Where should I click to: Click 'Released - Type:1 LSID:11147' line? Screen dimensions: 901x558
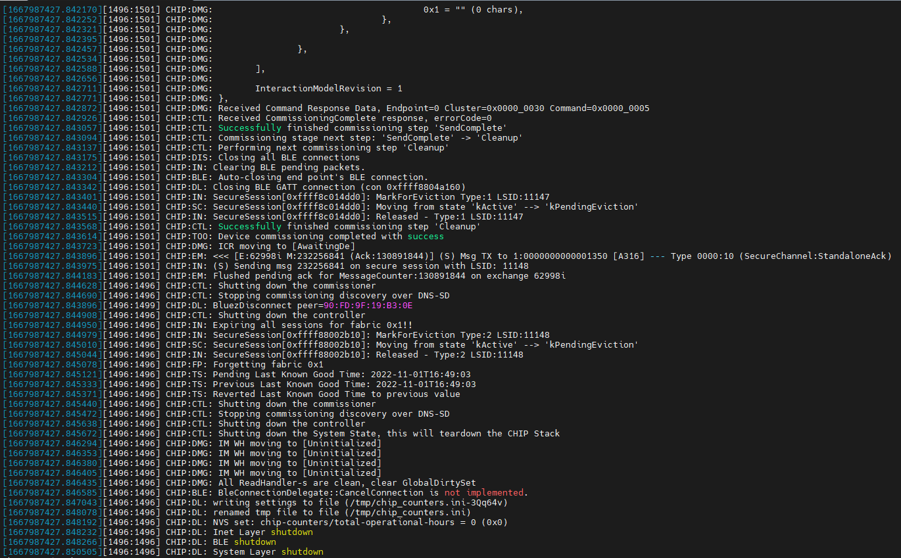[x=263, y=217]
